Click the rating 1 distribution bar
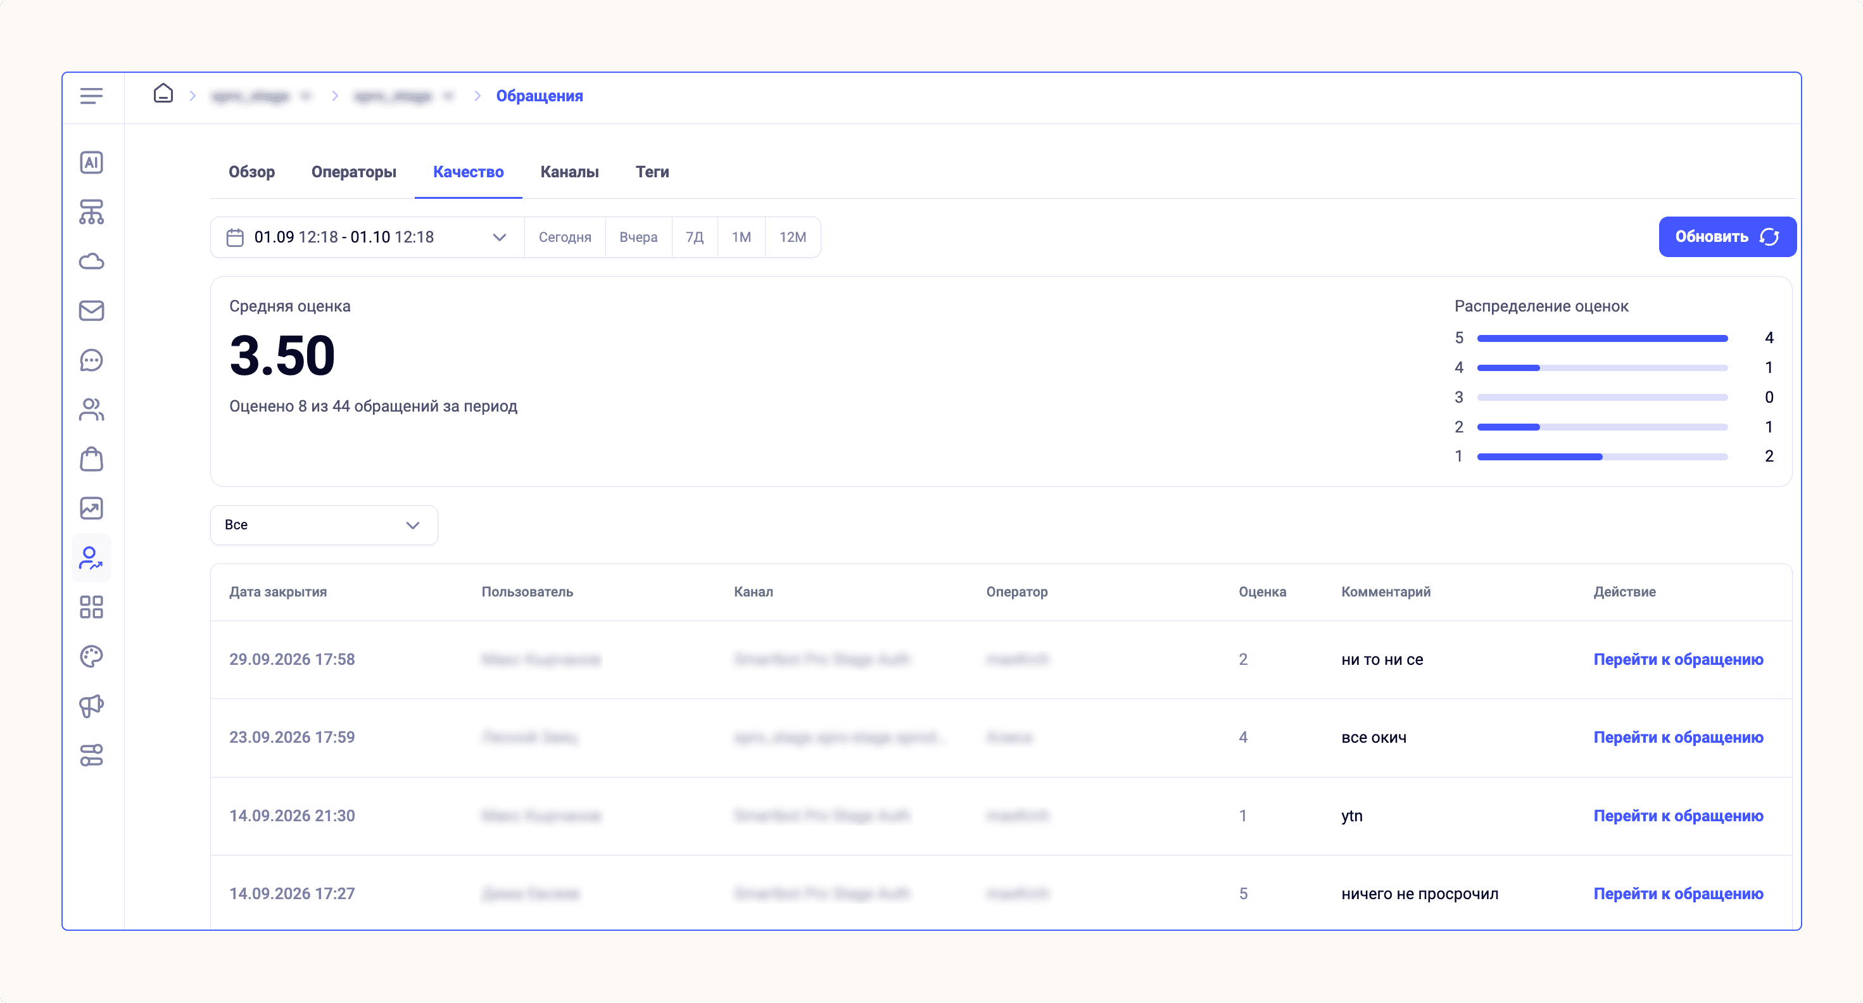The width and height of the screenshot is (1863, 1003). point(1602,457)
